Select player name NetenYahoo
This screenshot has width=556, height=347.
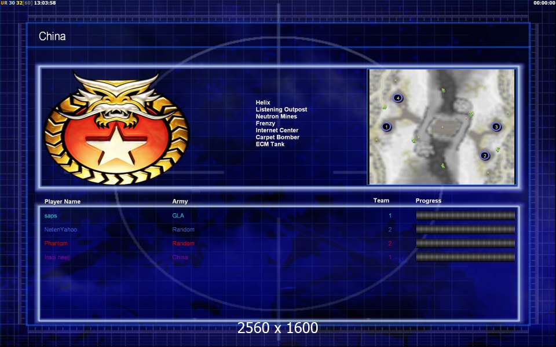pos(61,230)
